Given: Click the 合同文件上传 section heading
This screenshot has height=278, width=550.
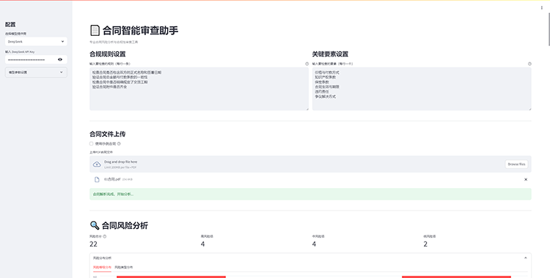Looking at the screenshot, I should point(108,134).
